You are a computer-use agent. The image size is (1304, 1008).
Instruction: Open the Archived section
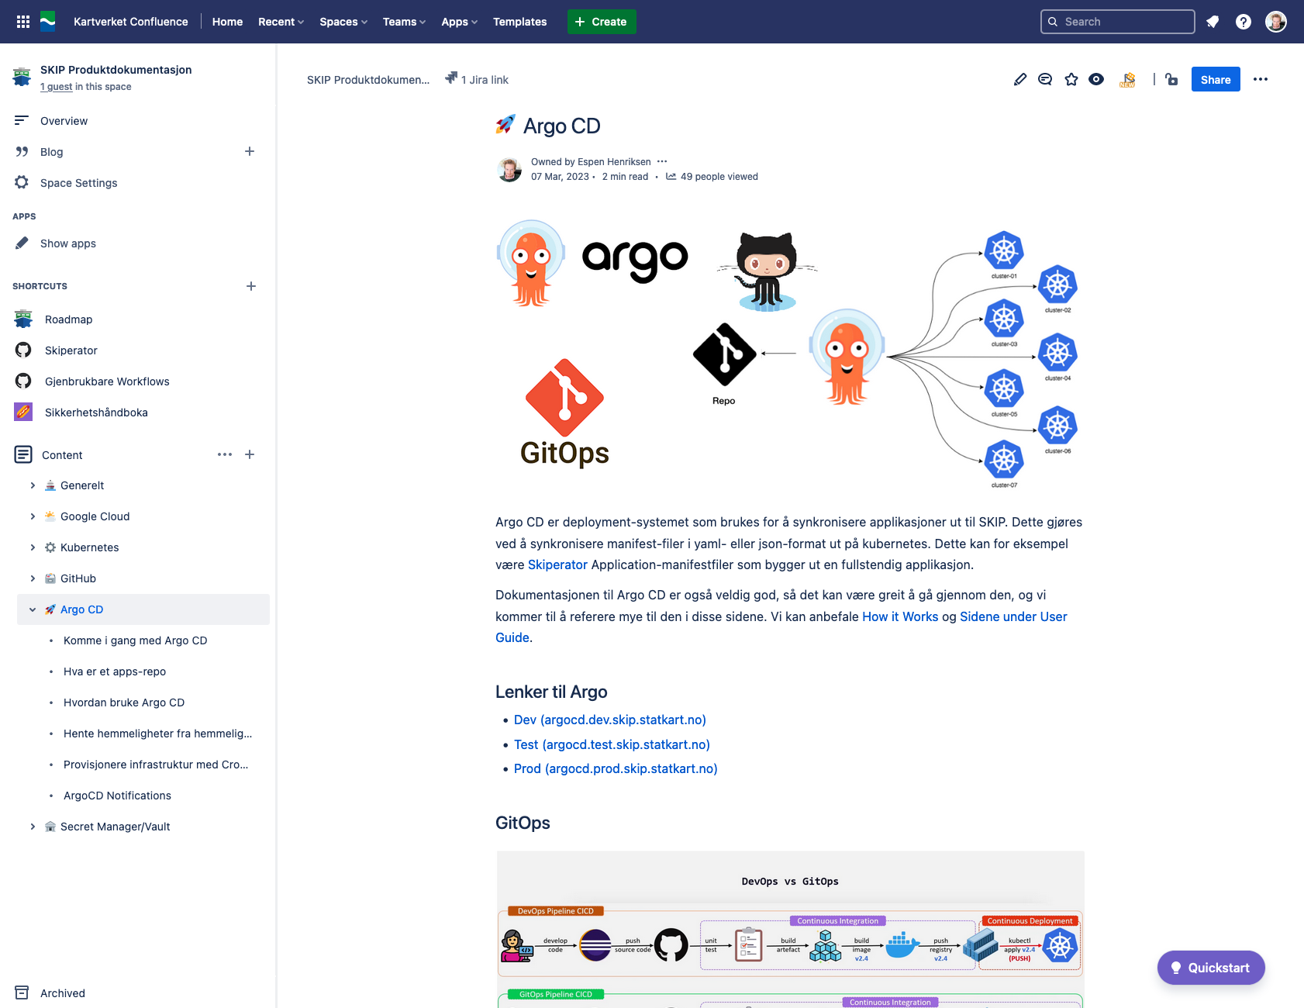62,993
